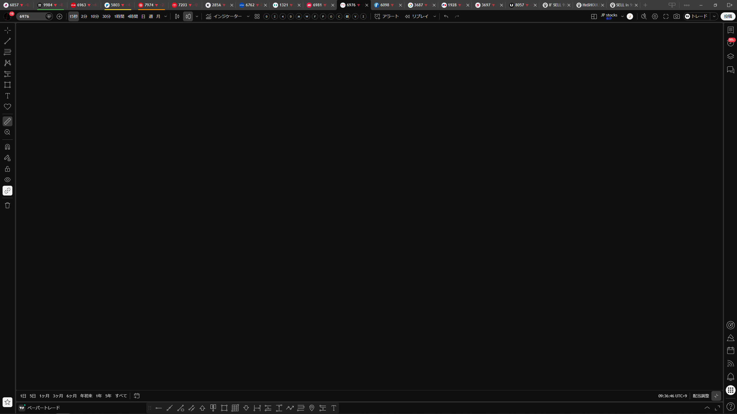Open the インジケーター indicators menu
This screenshot has height=414, width=737.
click(x=224, y=16)
